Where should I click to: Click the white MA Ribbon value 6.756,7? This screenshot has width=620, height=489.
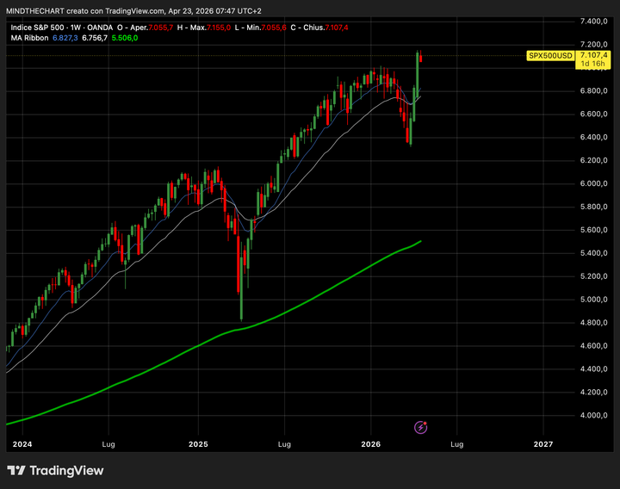coord(95,38)
